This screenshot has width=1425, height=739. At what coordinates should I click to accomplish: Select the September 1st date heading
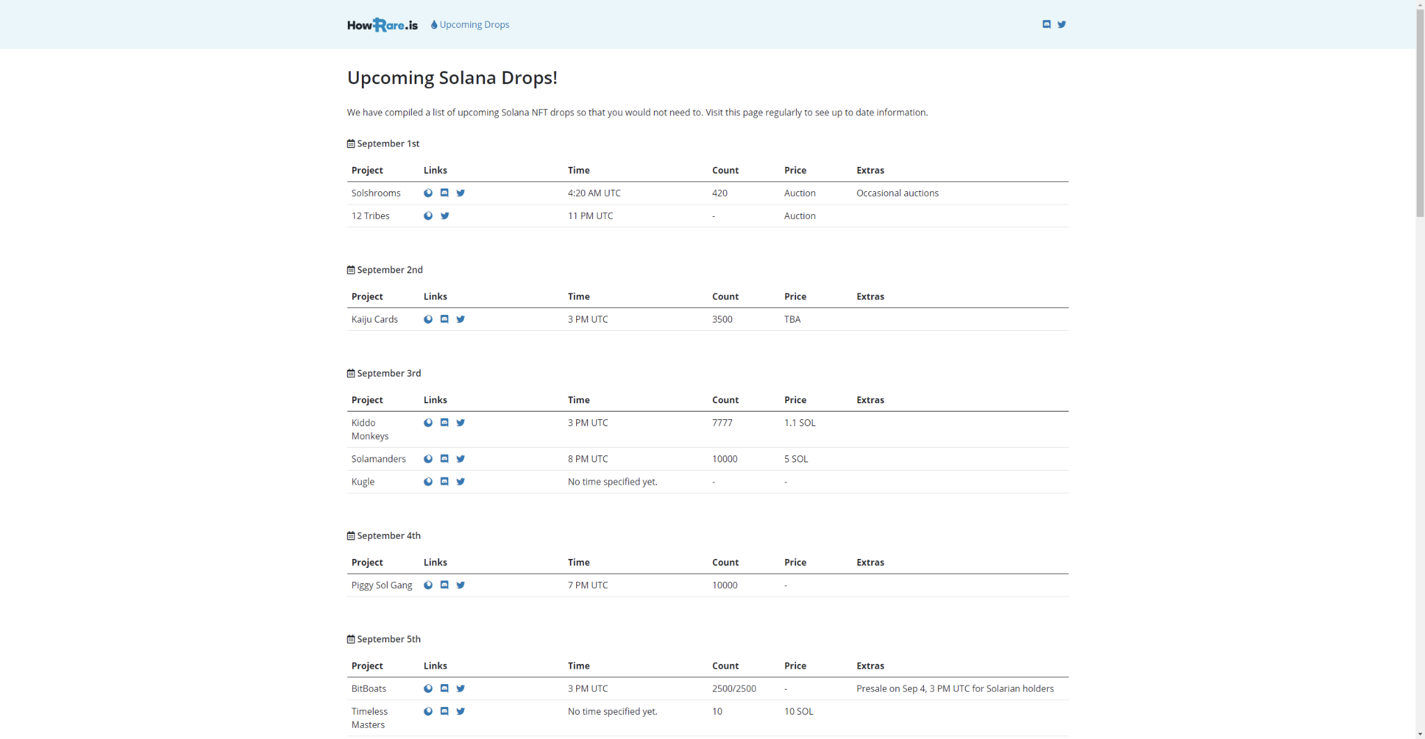pos(383,143)
